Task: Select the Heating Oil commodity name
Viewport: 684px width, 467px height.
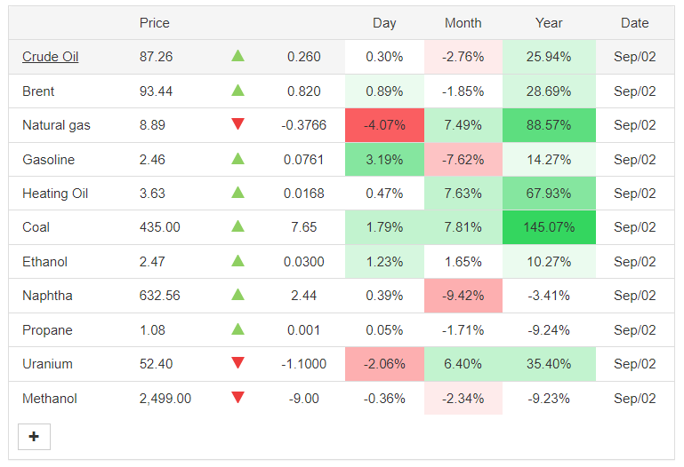Action: click(x=55, y=194)
